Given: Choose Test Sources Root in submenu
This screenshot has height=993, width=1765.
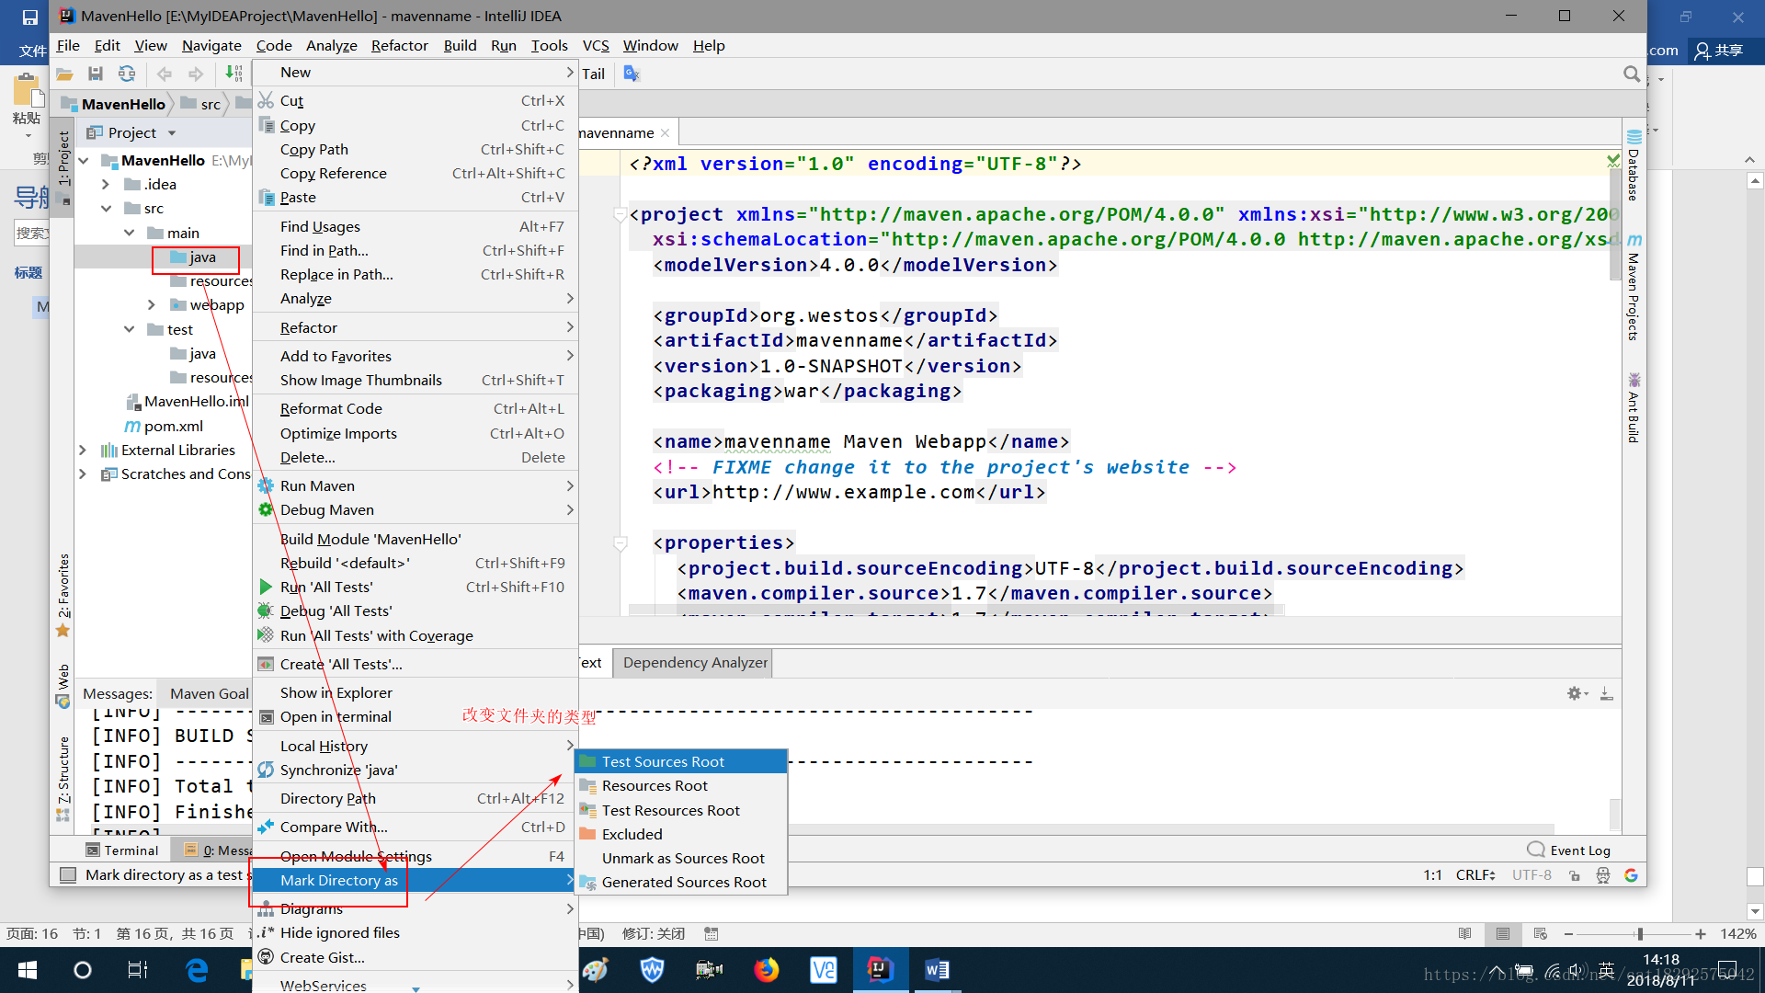Looking at the screenshot, I should coord(681,762).
